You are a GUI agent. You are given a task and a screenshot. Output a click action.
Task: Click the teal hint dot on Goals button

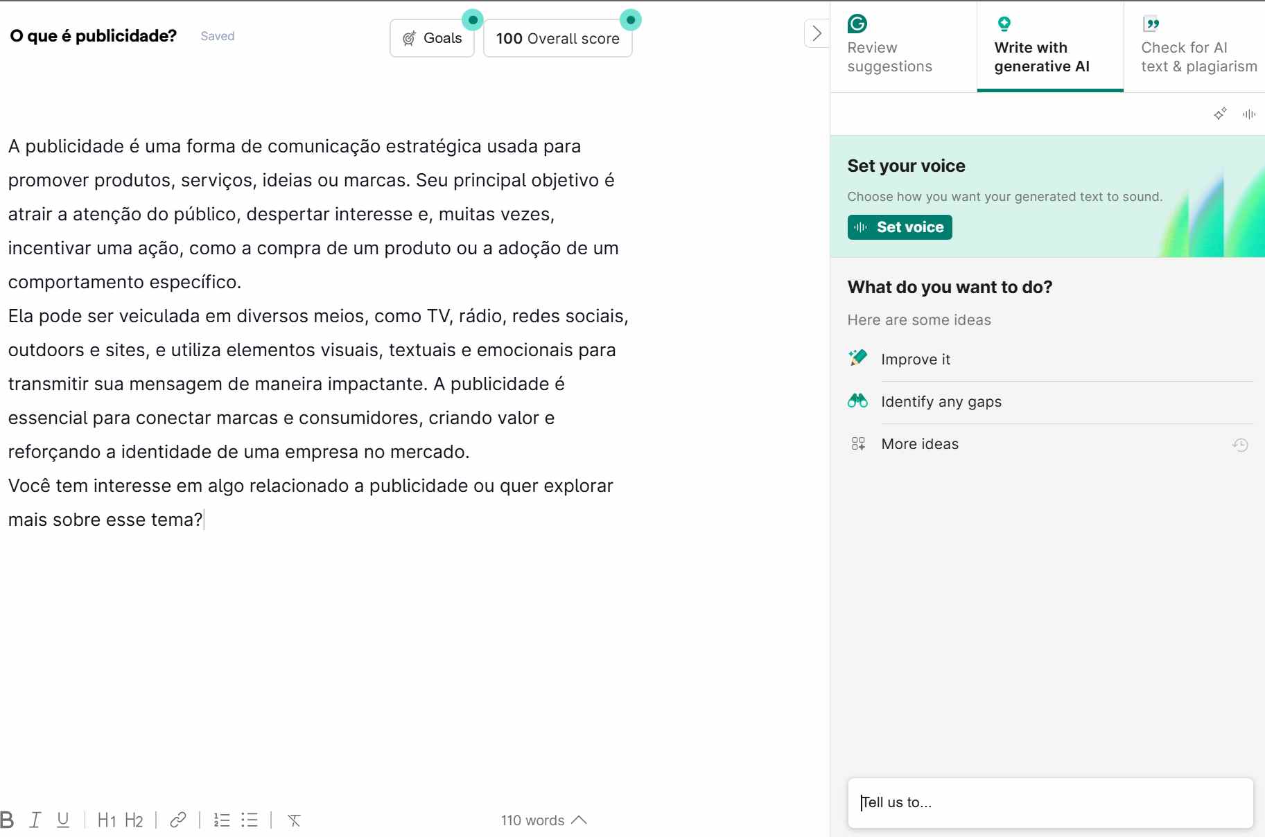click(x=473, y=20)
